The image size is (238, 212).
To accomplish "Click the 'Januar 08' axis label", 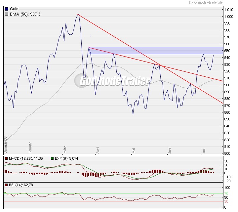I will 6,145.
